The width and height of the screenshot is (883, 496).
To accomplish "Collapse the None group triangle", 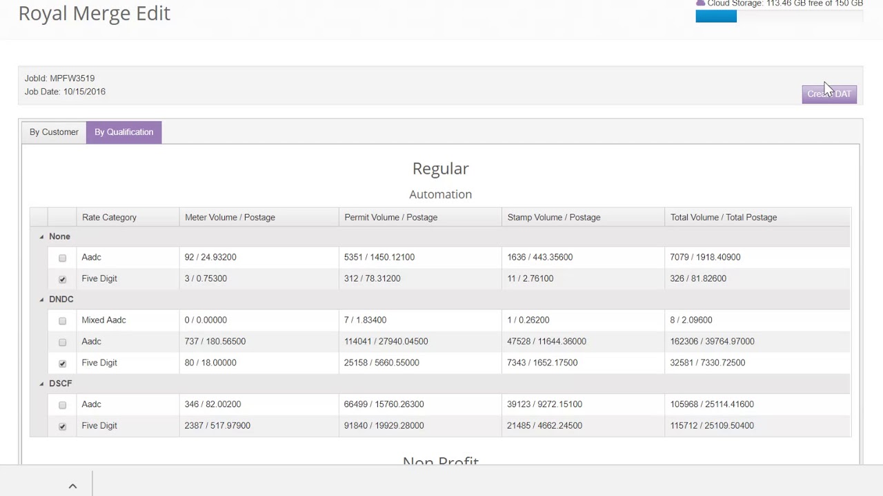I will point(41,237).
